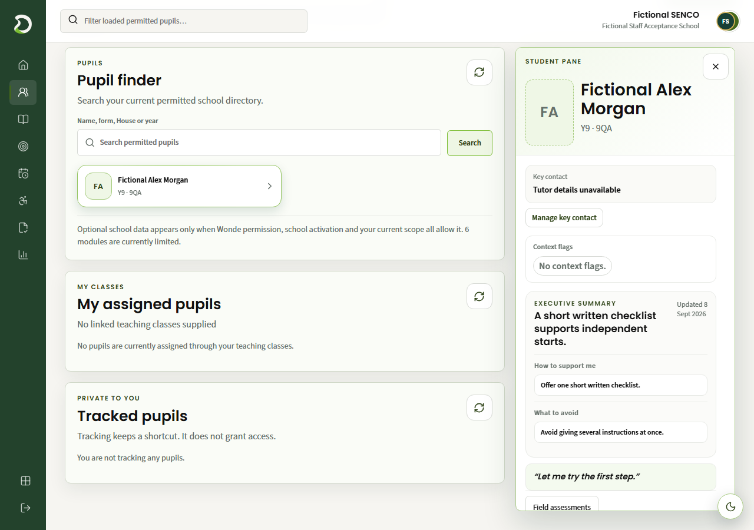
Task: Click the "Fictional SENCO" user name
Action: (x=666, y=15)
